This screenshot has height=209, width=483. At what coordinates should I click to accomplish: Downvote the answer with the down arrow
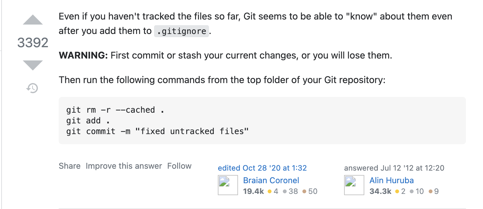coord(33,65)
